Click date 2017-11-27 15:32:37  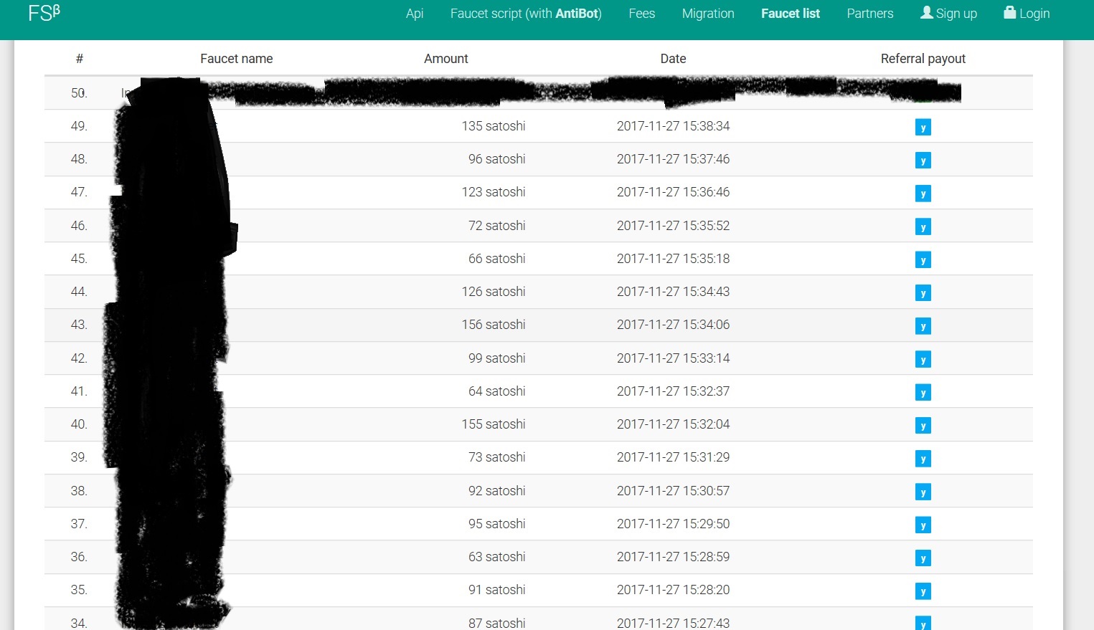673,391
